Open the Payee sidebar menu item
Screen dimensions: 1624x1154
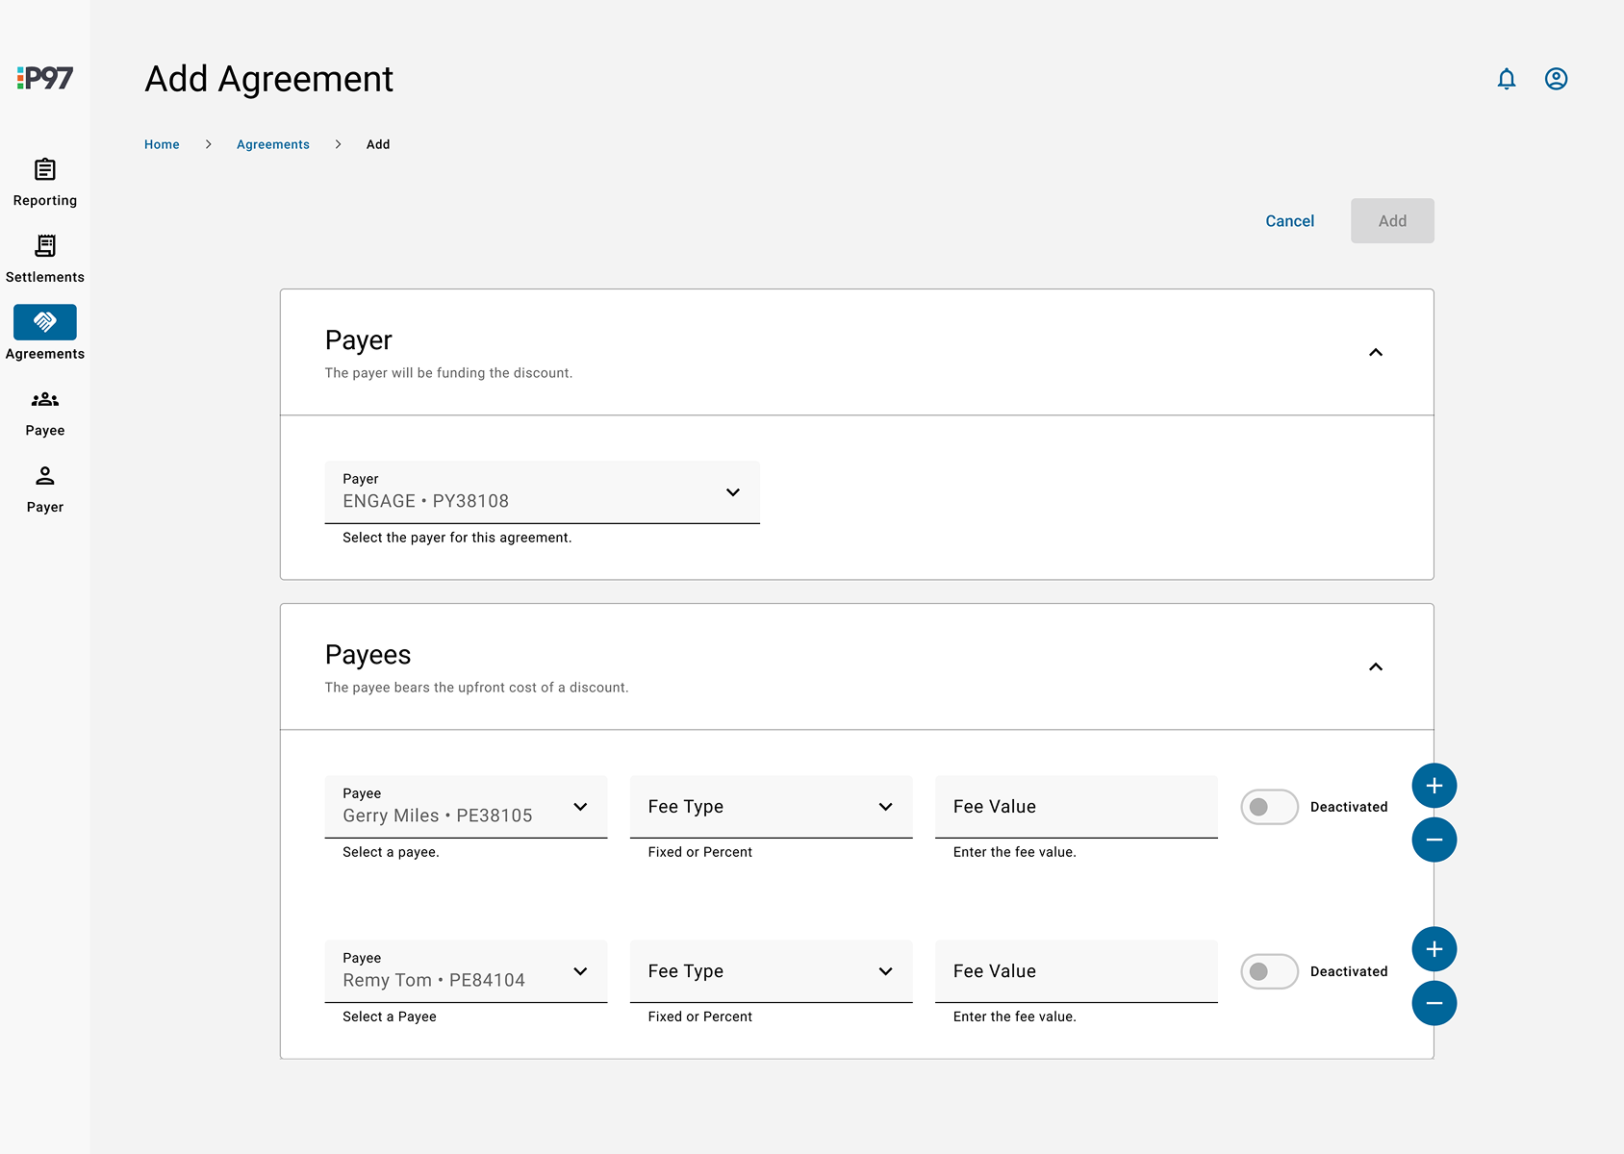[x=45, y=413]
